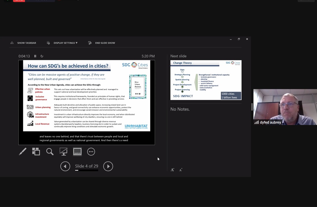Click the 'No Notes.' notes area
Screen dimensions: 317x207
pos(180,109)
